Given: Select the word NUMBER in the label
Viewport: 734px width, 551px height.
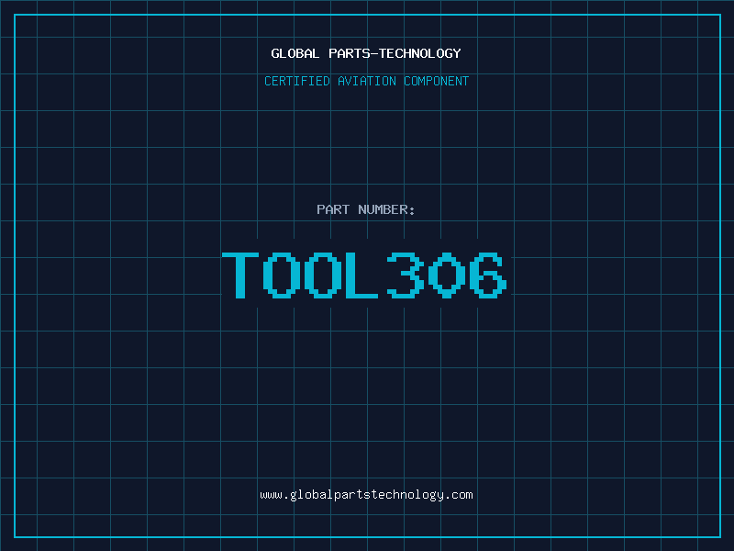Looking at the screenshot, I should click(383, 209).
